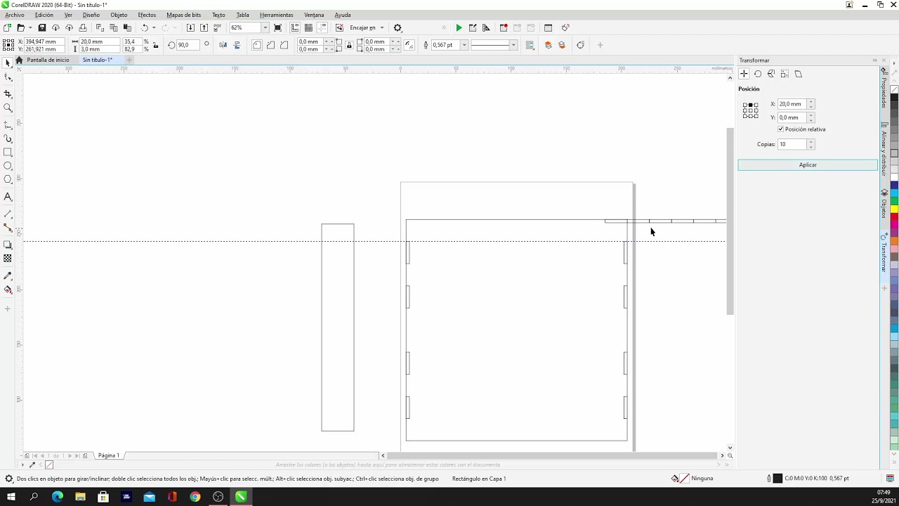This screenshot has height=506, width=899.
Task: Select the Color Eyedropper tool
Action: click(x=8, y=275)
